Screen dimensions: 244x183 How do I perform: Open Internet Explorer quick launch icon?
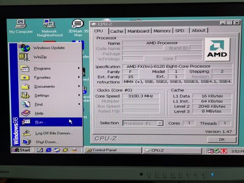click(x=48, y=150)
